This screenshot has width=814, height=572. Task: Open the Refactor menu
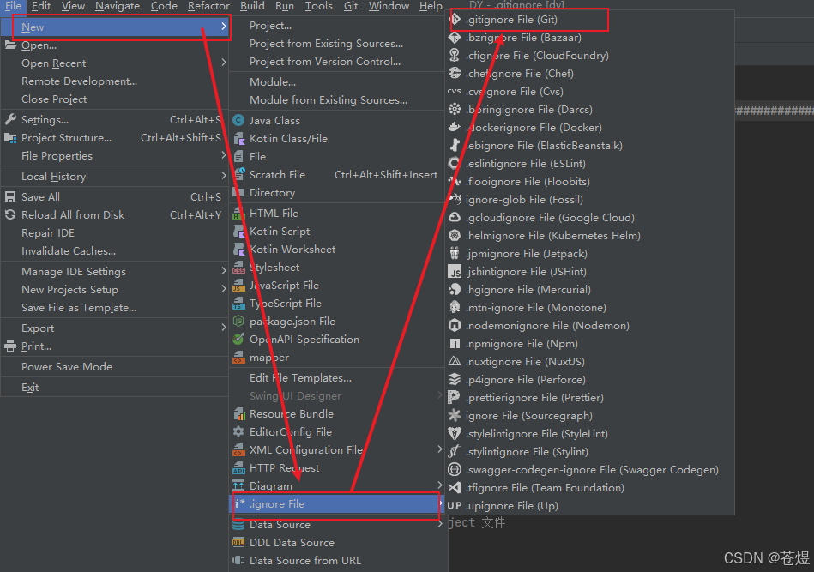click(208, 6)
